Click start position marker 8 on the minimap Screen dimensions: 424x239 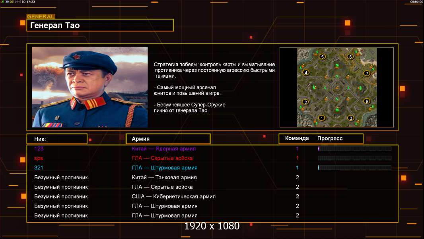coord(367,101)
